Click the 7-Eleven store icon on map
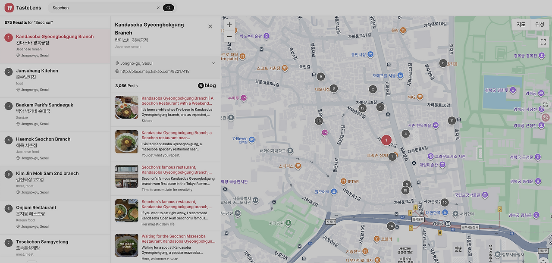Viewport: 552px width, 263px height. (x=252, y=139)
